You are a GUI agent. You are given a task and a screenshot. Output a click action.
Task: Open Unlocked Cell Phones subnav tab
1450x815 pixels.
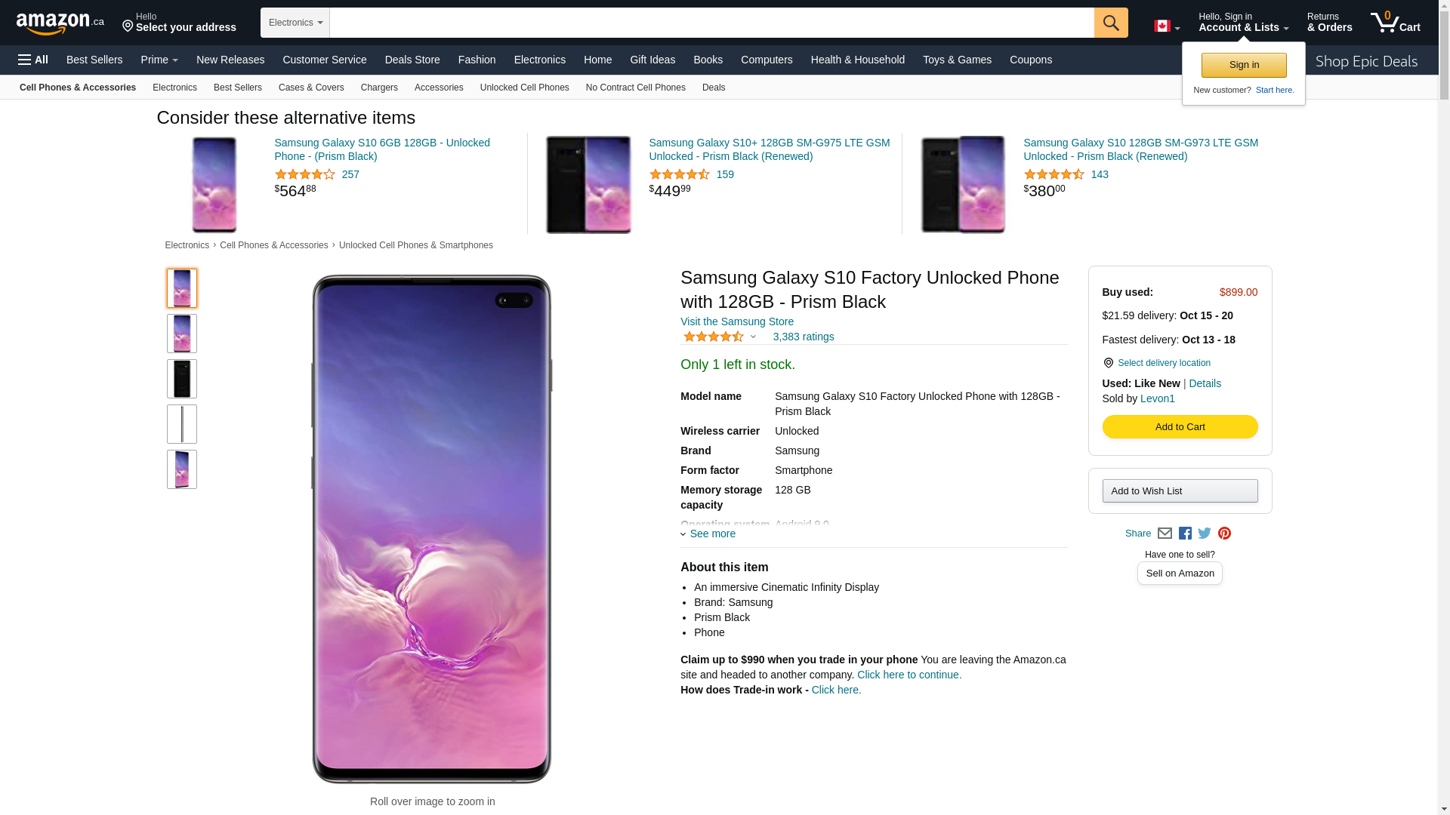524,88
